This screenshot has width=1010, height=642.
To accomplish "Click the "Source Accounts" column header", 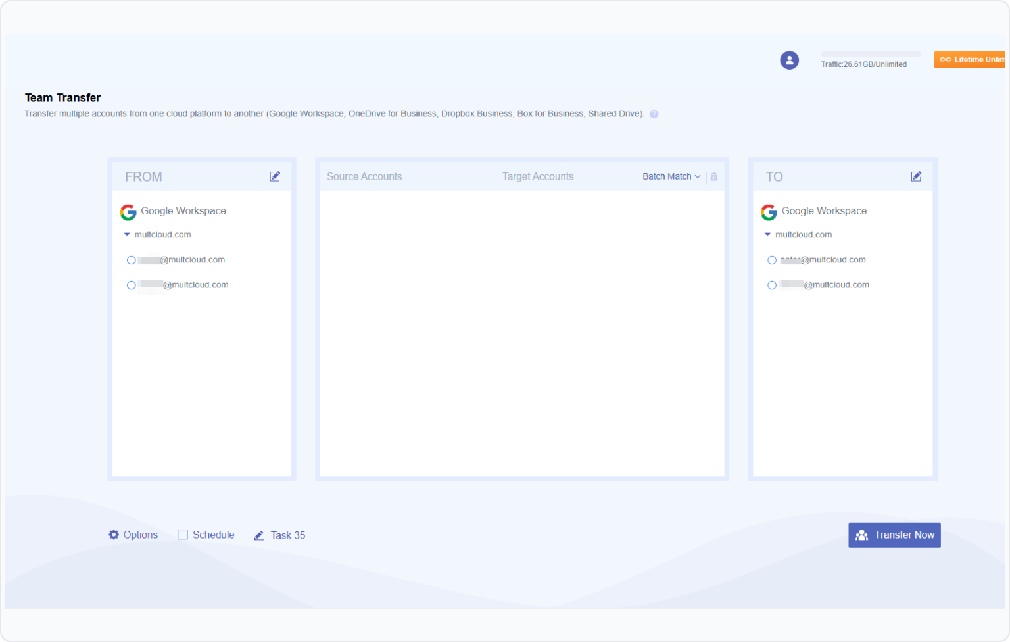I will [x=364, y=176].
